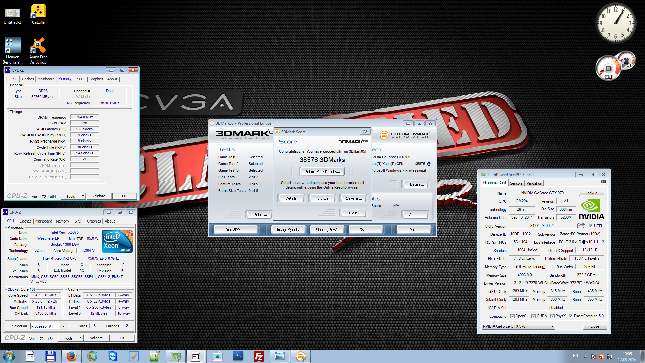Click Submit Your Results button
The image size is (645, 363).
322,172
